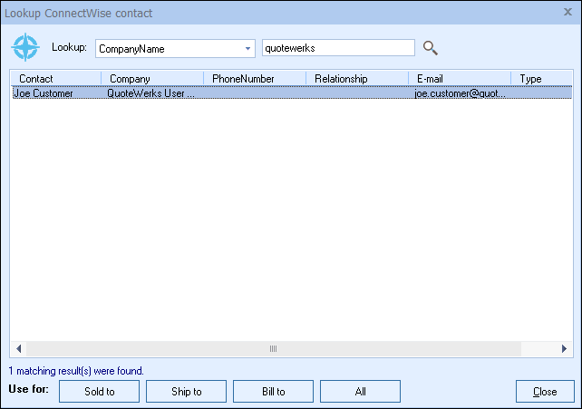
Task: Open the Lookup field dropdown arrow
Action: point(247,49)
